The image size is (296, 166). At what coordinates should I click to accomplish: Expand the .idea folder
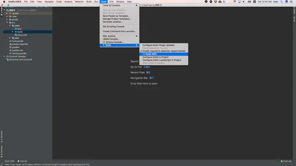7,16
